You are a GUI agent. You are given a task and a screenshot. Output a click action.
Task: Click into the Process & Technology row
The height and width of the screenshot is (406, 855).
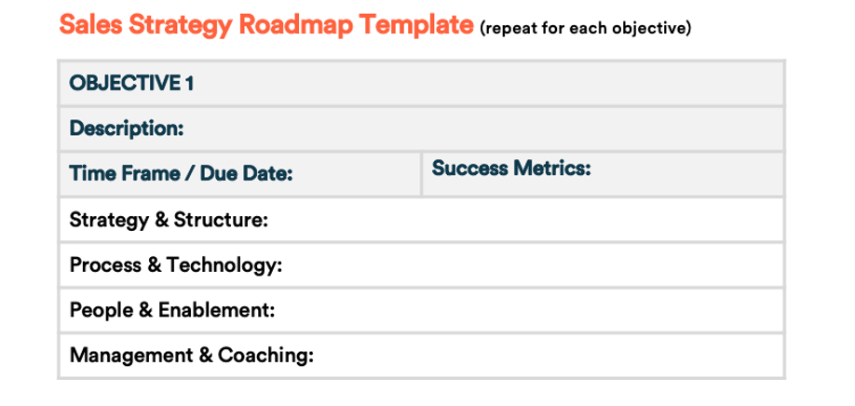(421, 264)
